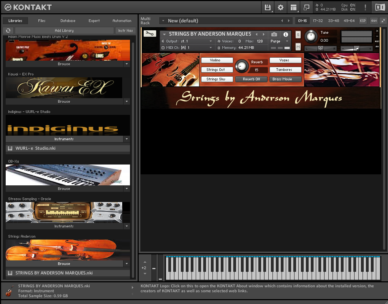
Task: Go to previous multi with left arrow
Action: pyautogui.click(x=282, y=21)
